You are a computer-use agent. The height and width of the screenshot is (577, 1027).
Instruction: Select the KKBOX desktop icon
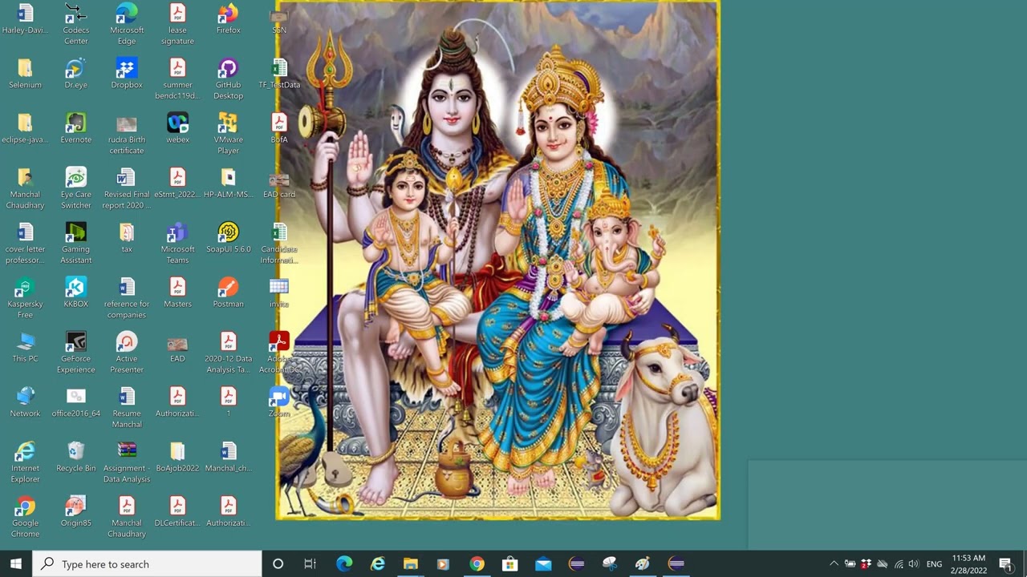pos(76,293)
